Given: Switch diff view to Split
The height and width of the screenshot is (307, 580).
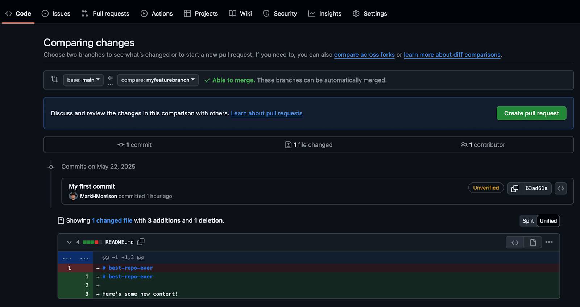Looking at the screenshot, I should [x=528, y=221].
